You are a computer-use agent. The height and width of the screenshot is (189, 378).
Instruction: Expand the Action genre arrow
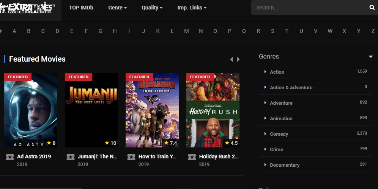point(265,71)
